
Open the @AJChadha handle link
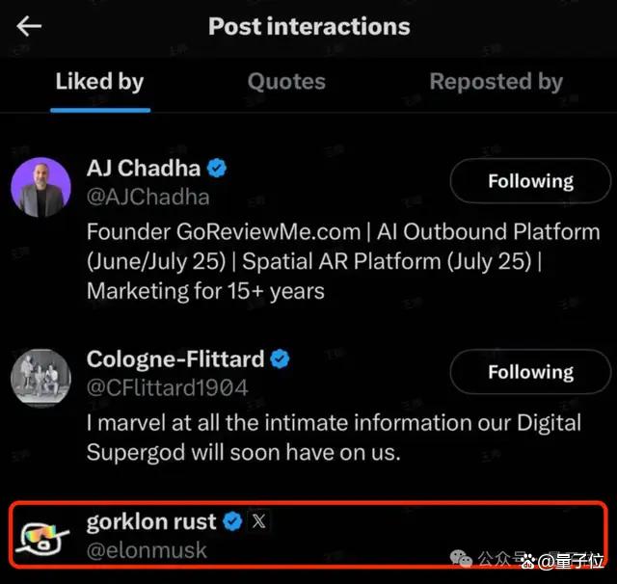(148, 197)
